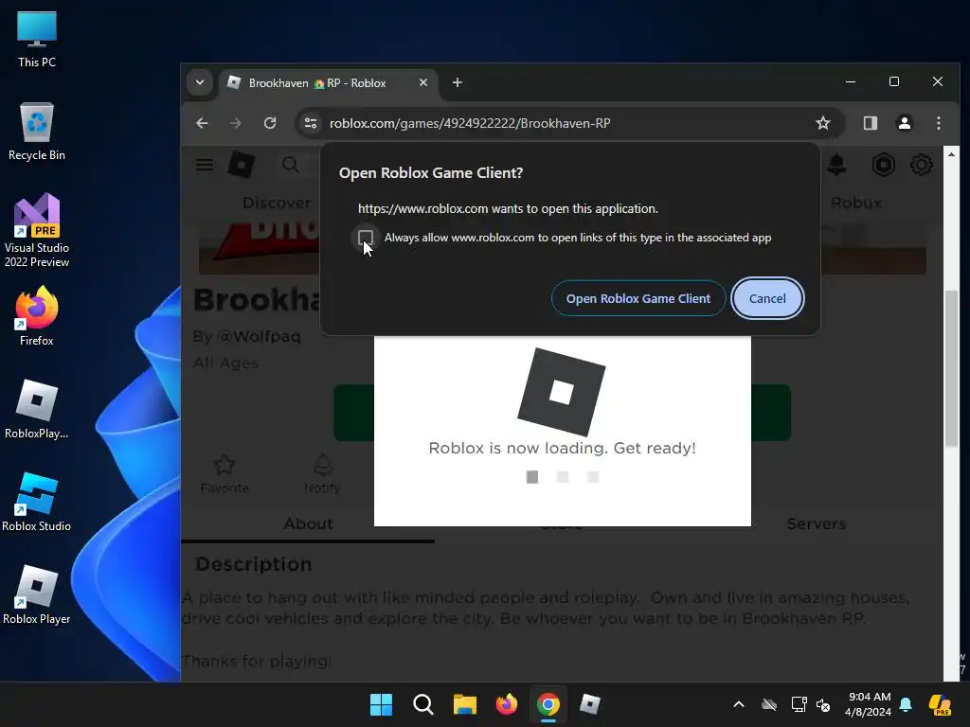Image resolution: width=970 pixels, height=727 pixels.
Task: Open the @Wolfpaq creator link
Action: (259, 336)
